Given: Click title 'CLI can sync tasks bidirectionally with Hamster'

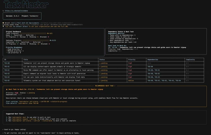Looking at the screenshot, I should [x=54, y=77].
